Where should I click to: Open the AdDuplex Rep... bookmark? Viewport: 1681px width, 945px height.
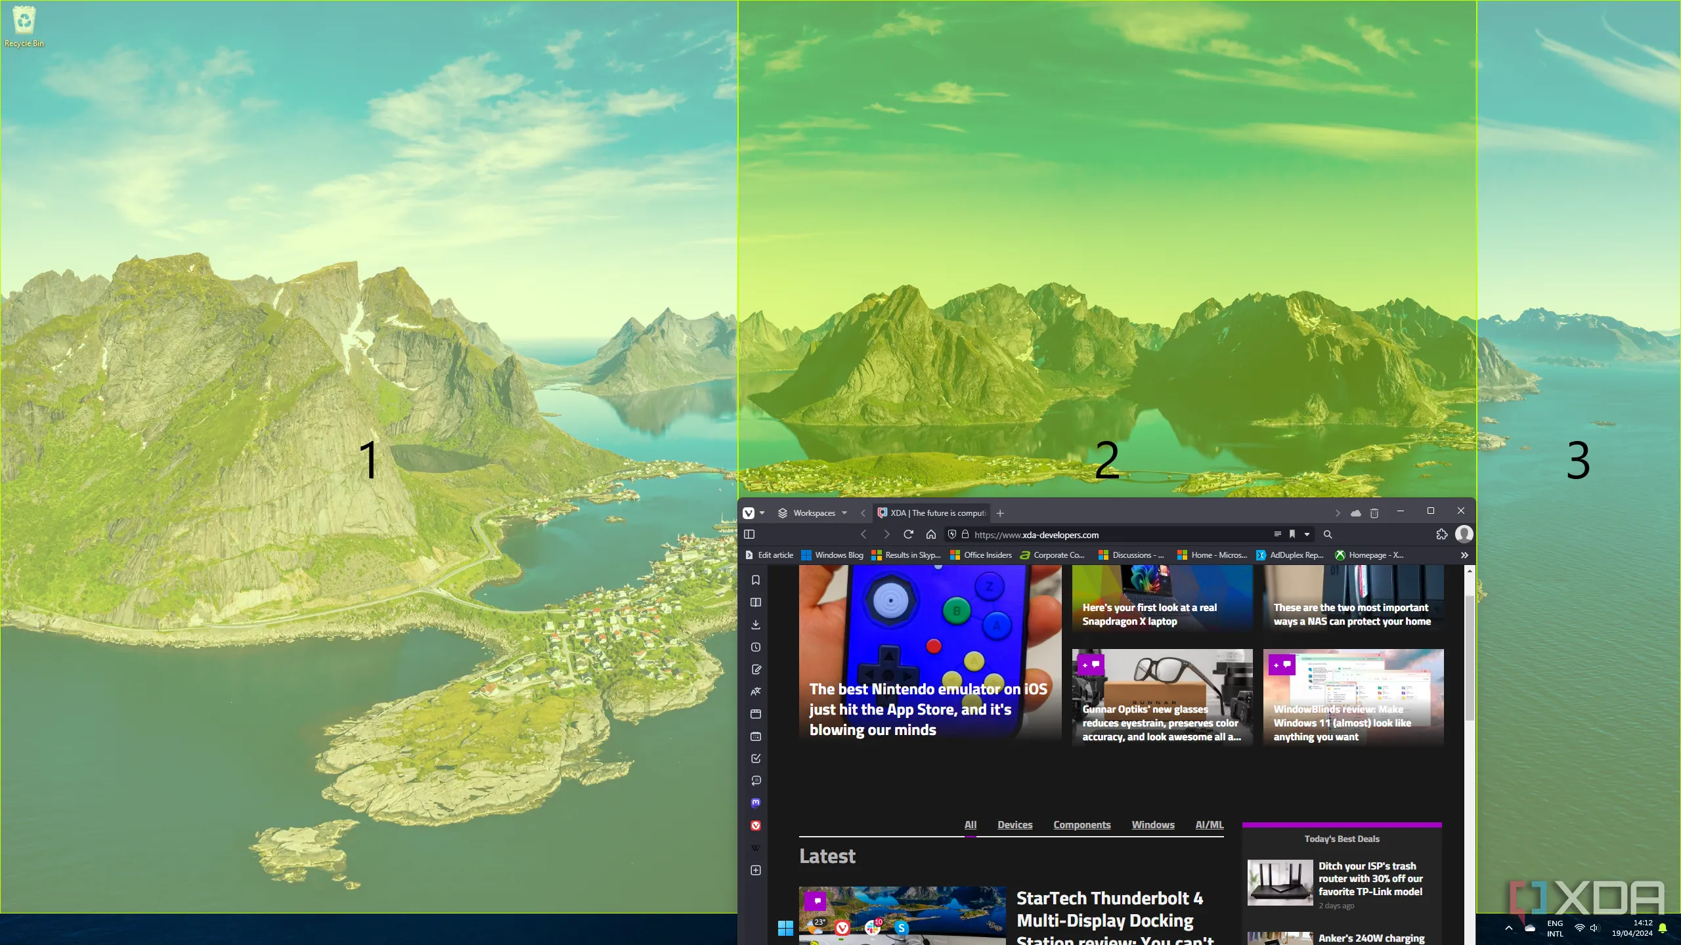click(1290, 555)
